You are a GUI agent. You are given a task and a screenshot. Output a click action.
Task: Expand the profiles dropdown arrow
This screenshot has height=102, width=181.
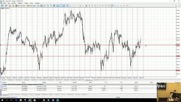(8, 6)
